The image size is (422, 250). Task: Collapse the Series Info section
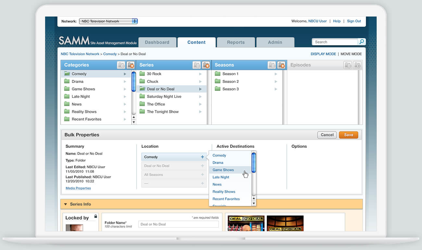pyautogui.click(x=66, y=204)
